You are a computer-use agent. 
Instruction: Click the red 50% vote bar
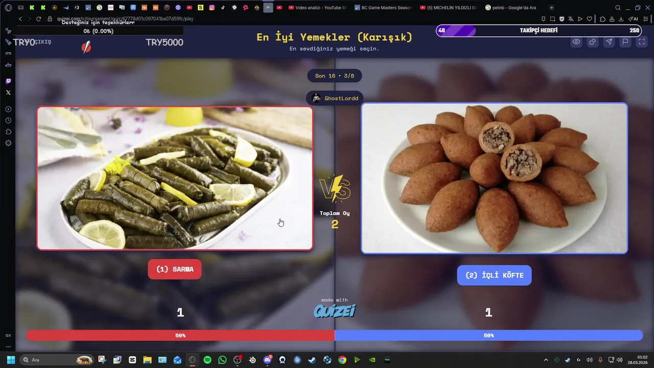tap(180, 335)
